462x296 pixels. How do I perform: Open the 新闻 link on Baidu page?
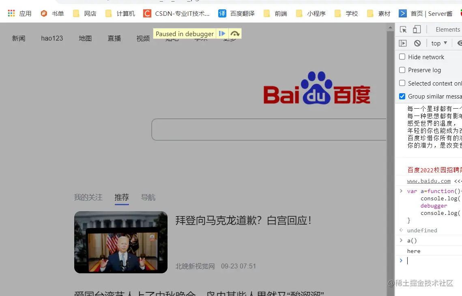click(19, 38)
